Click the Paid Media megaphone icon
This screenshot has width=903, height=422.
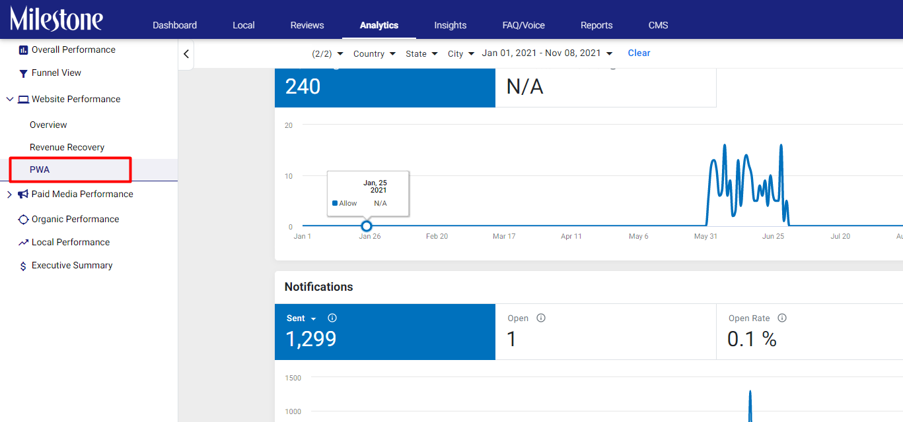(23, 194)
